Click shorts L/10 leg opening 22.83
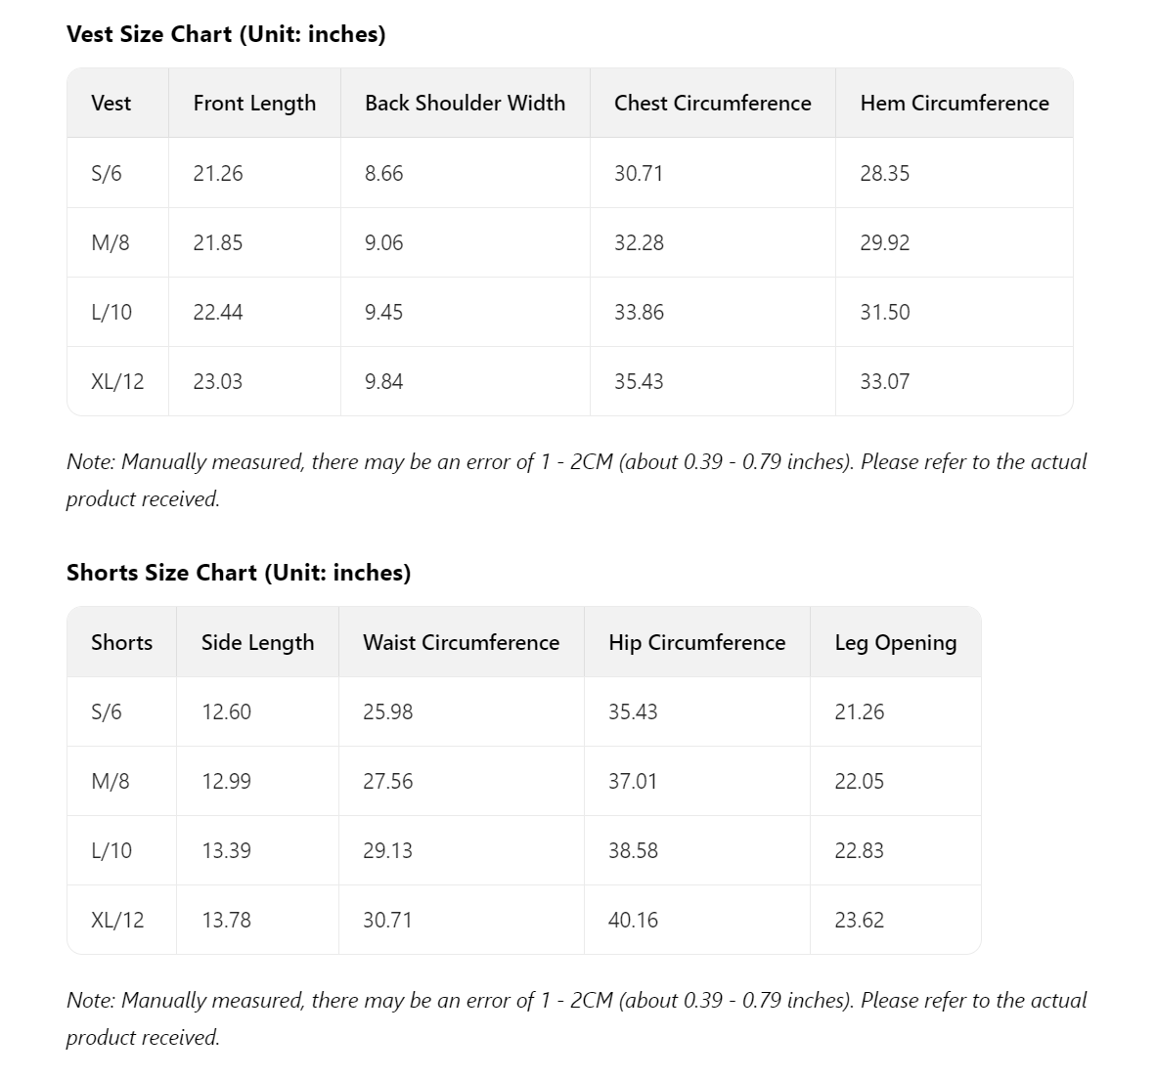This screenshot has width=1156, height=1077. [x=859, y=850]
